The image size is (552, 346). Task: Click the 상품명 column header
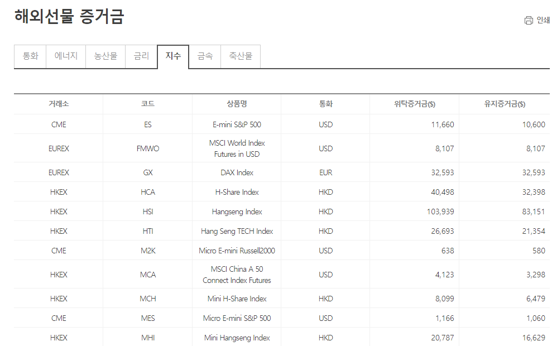coord(237,104)
